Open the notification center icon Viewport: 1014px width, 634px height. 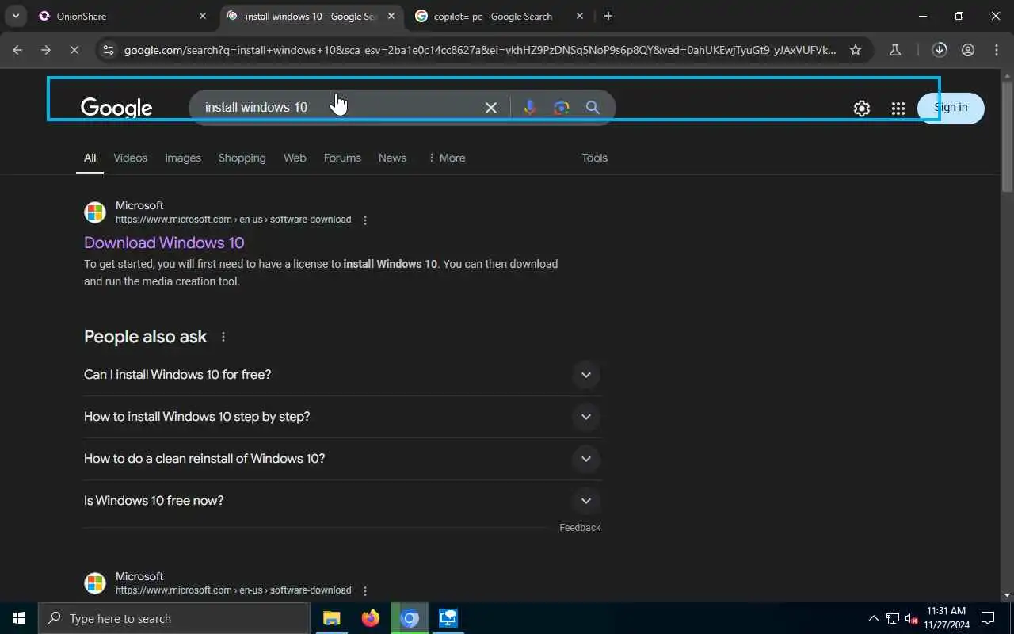[988, 618]
